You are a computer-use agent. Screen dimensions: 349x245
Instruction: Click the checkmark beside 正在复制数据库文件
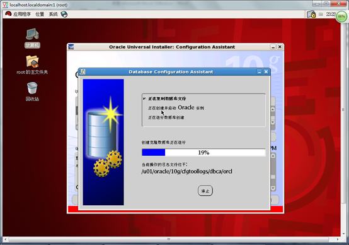pos(144,99)
